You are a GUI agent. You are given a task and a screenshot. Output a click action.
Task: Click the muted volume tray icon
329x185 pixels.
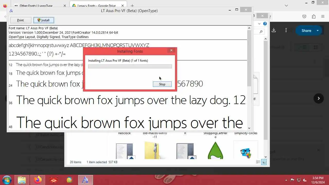(305, 180)
